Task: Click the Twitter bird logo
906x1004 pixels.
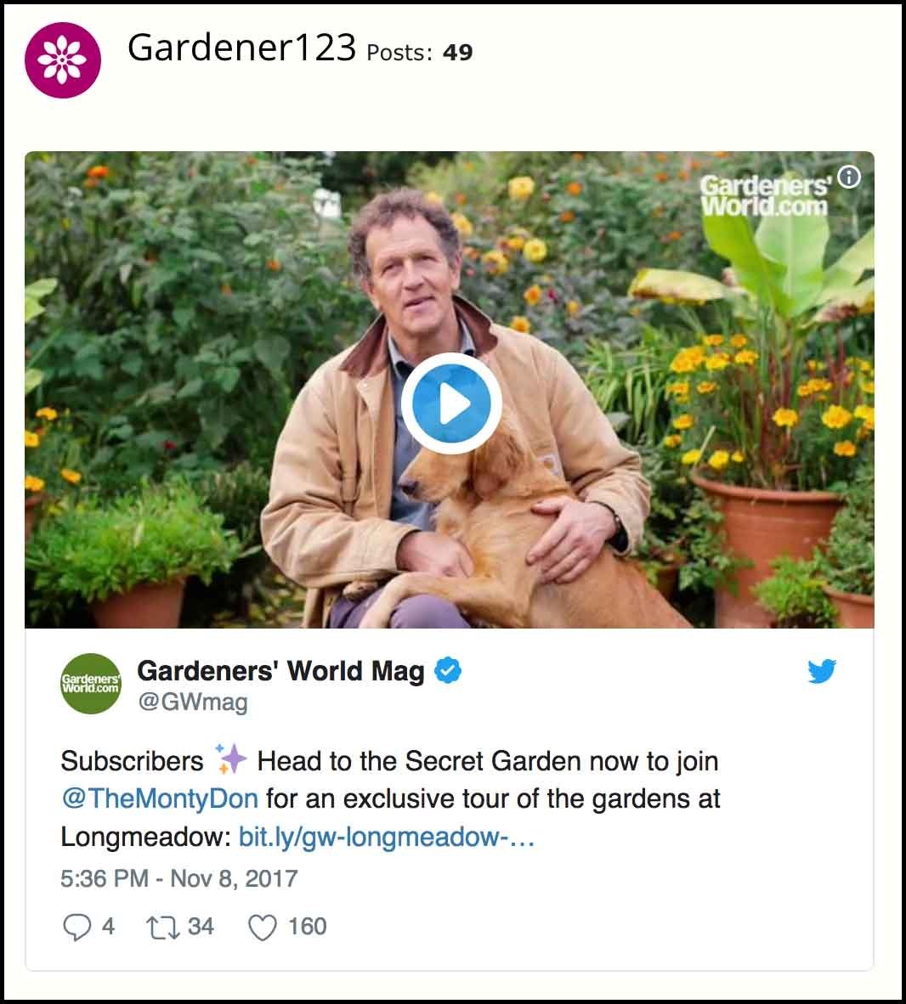Action: (x=821, y=671)
